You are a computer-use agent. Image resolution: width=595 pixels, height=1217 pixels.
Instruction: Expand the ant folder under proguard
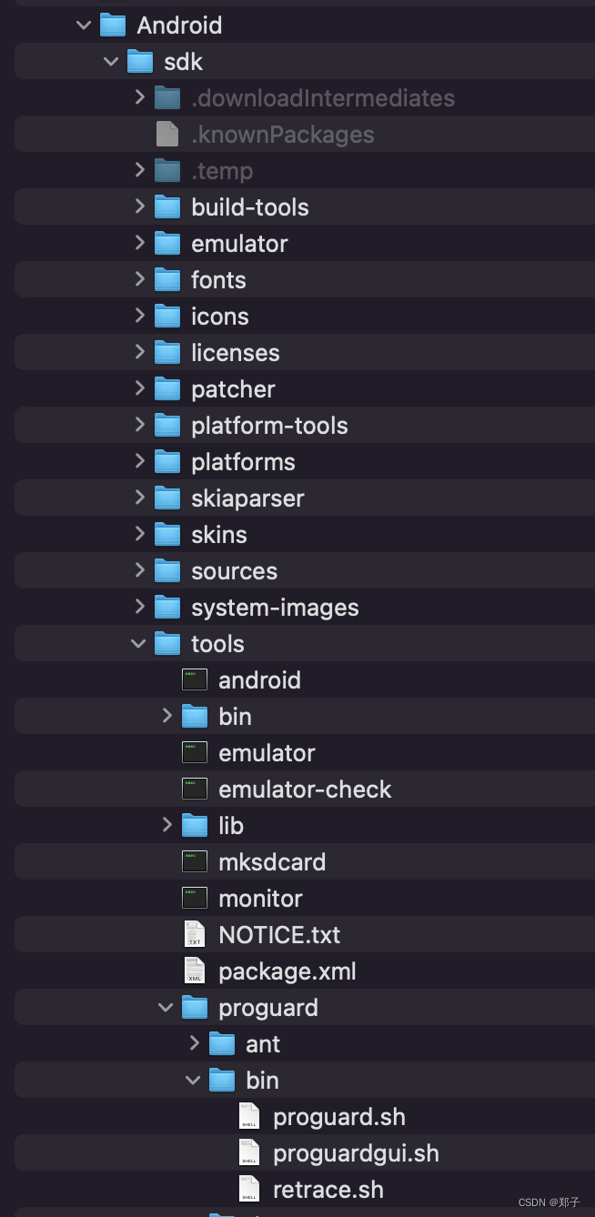click(x=194, y=1043)
